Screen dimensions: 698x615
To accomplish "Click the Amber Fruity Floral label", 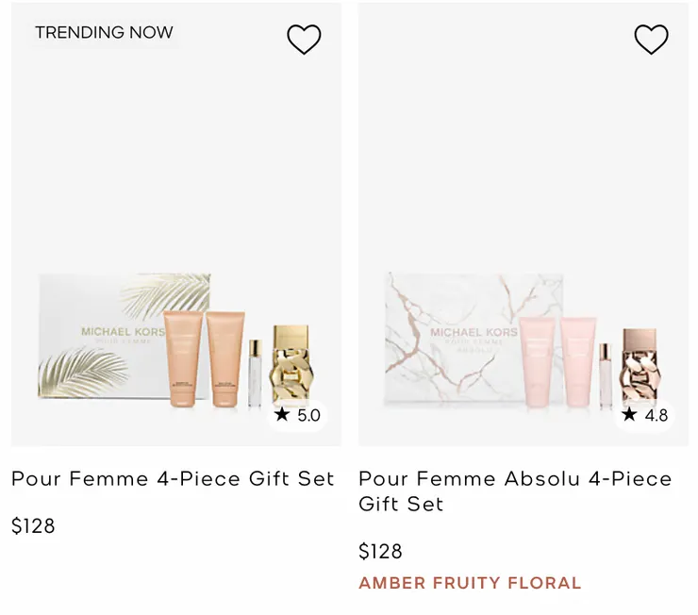I will point(470,583).
